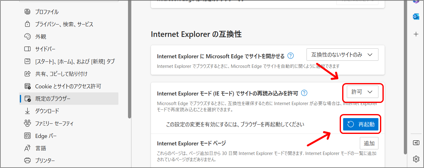Screen dimensions: 424x168
Task: Click the 再起動 button to restart browser
Action: point(361,124)
